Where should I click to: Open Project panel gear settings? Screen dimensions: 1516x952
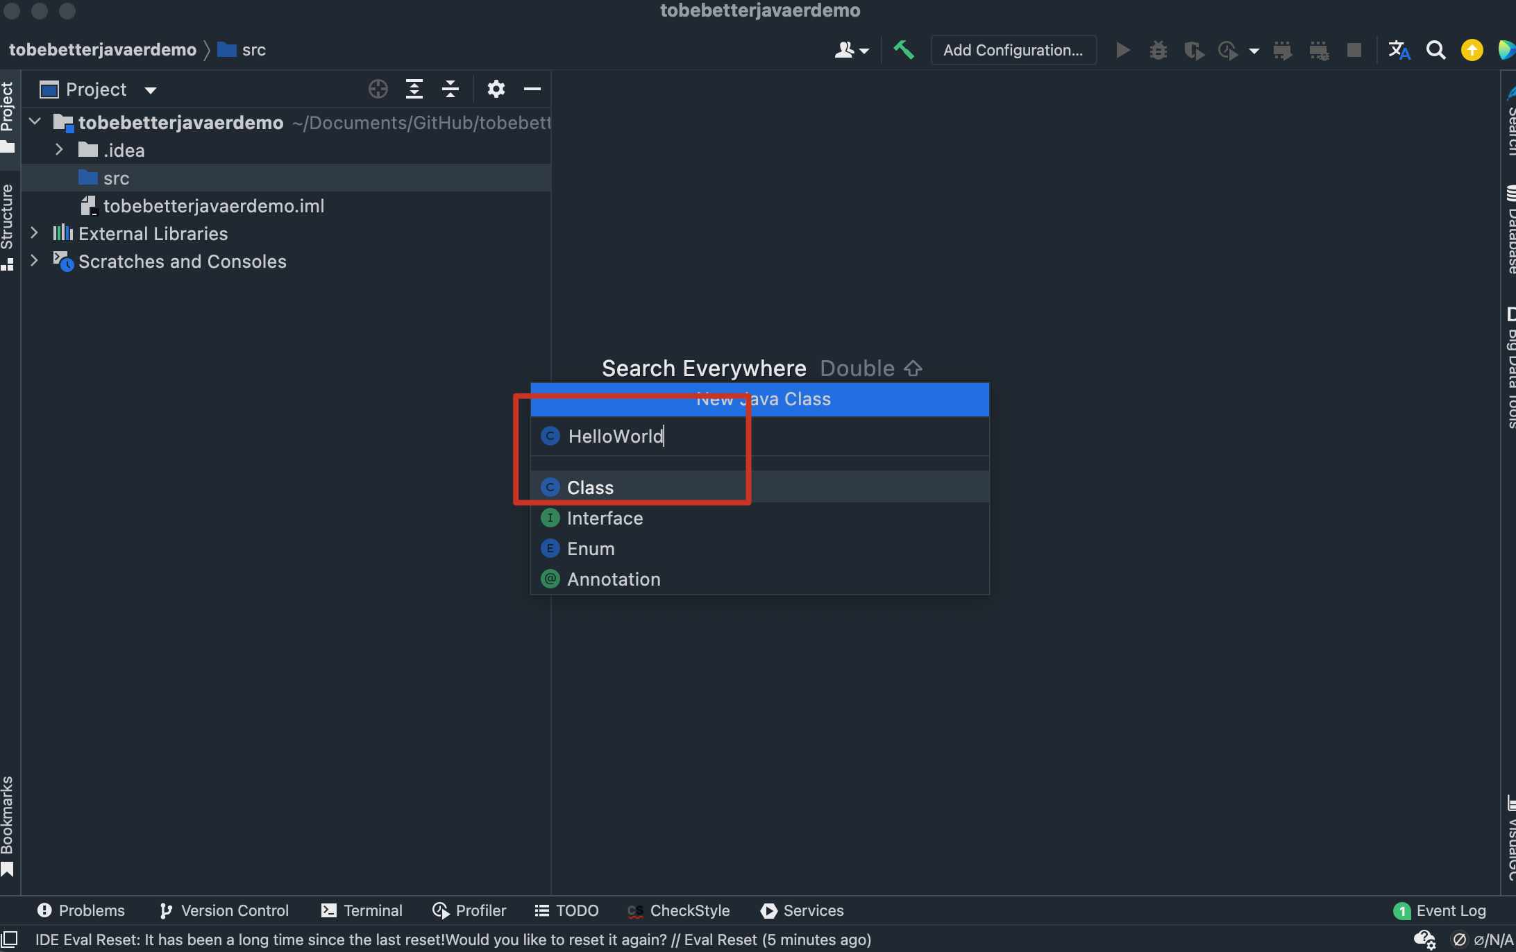(x=496, y=89)
